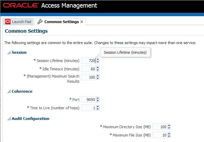Close the Common Settings tab
204x142 pixels.
pyautogui.click(x=82, y=22)
